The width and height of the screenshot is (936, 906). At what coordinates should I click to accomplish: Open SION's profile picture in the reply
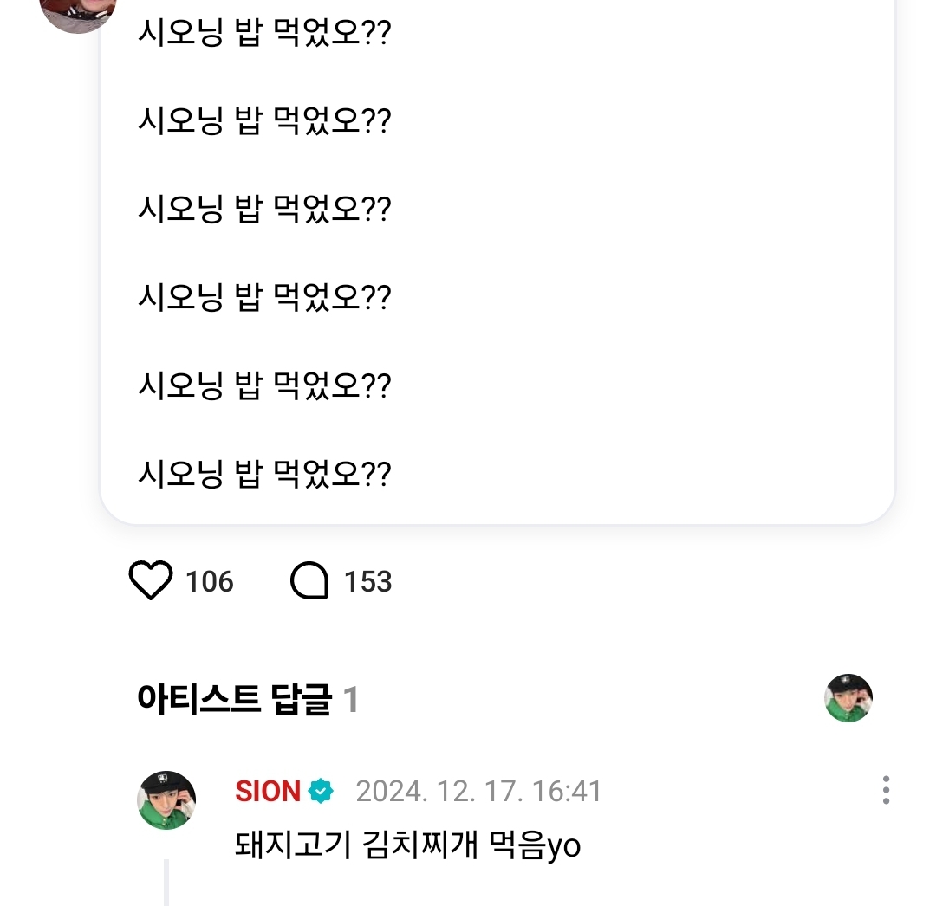pyautogui.click(x=166, y=799)
